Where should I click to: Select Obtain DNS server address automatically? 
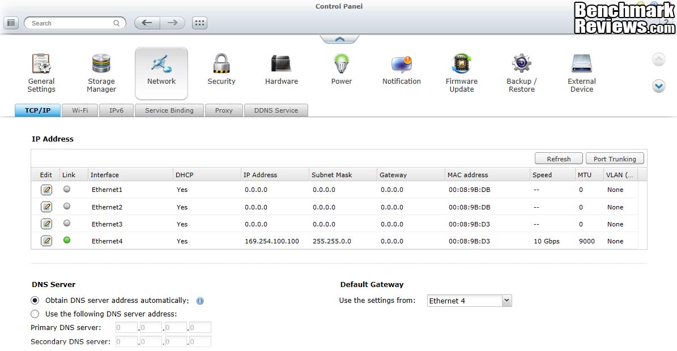(x=35, y=301)
